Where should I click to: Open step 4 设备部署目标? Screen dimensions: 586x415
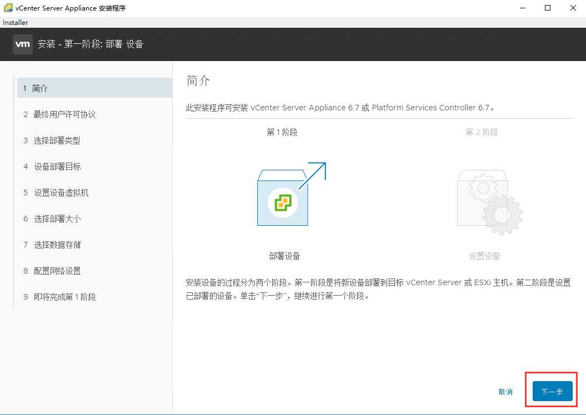tap(57, 166)
